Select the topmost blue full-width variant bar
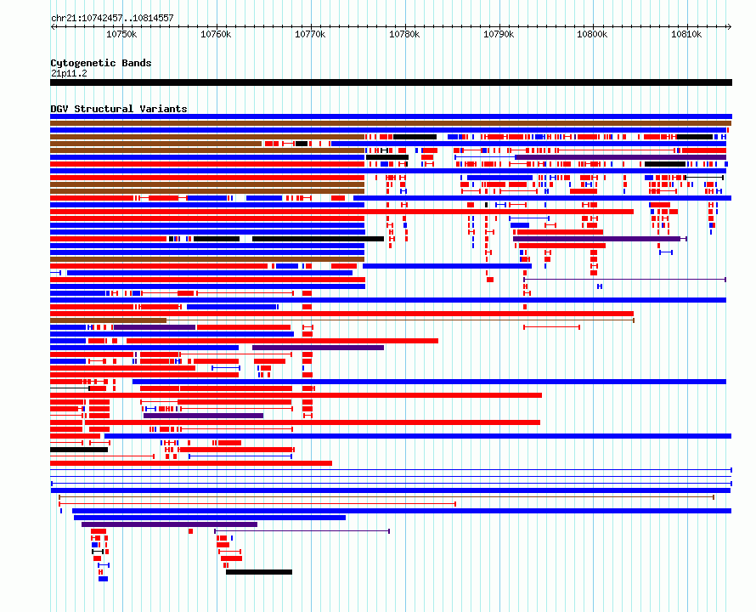The width and height of the screenshot is (756, 612). [391, 116]
